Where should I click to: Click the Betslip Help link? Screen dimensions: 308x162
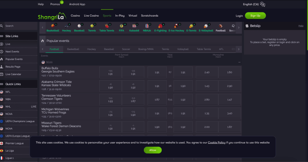pos(301,26)
